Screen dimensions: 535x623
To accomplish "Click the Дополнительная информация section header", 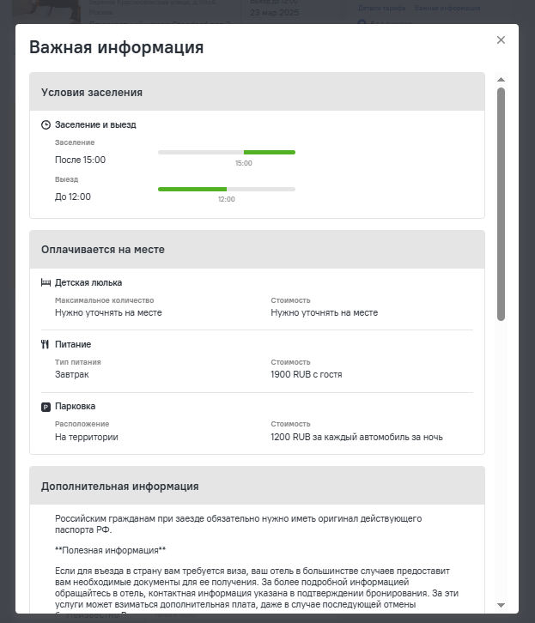I will pyautogui.click(x=257, y=486).
